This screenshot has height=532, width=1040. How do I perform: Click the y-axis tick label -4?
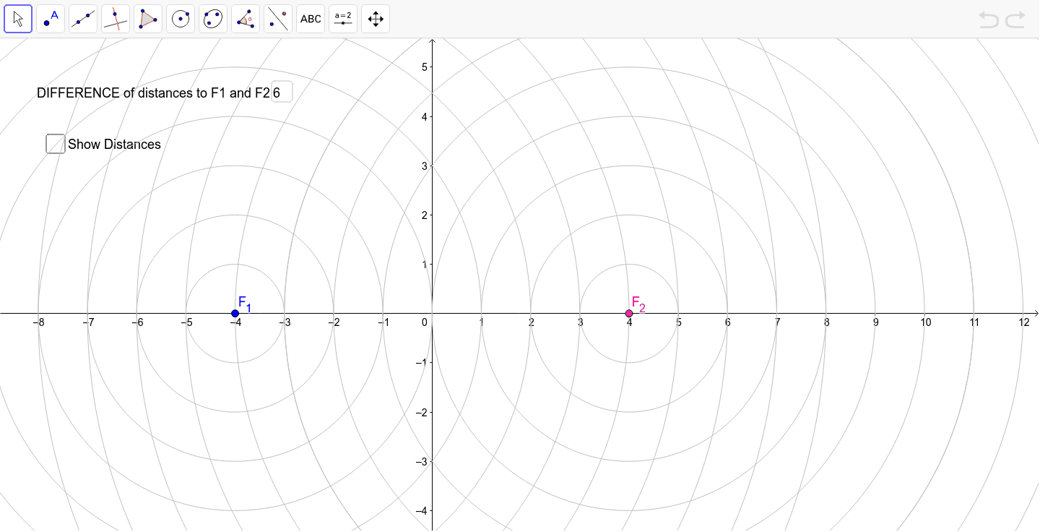(422, 510)
